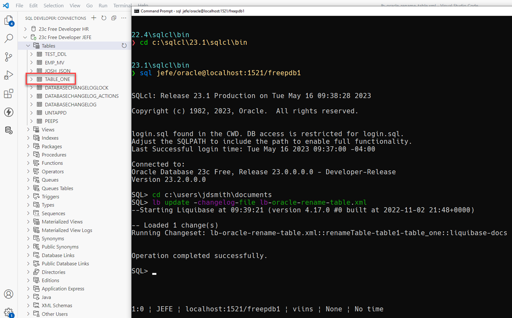Viewport: 512px width, 318px height.
Task: Expand the TABLE_ONE table node
Action: click(31, 79)
